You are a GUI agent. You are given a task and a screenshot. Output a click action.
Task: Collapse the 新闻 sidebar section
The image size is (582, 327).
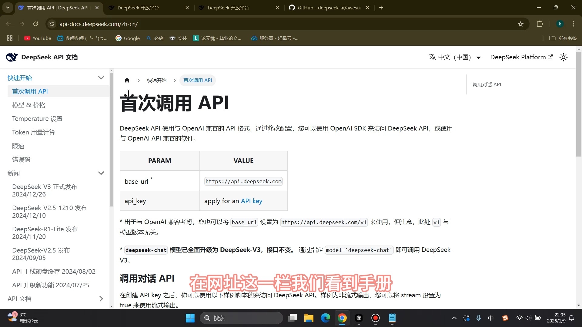point(101,173)
